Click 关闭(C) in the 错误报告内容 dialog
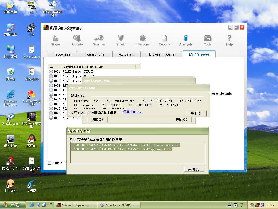Screen dimensions: 278x209 pos(194,169)
